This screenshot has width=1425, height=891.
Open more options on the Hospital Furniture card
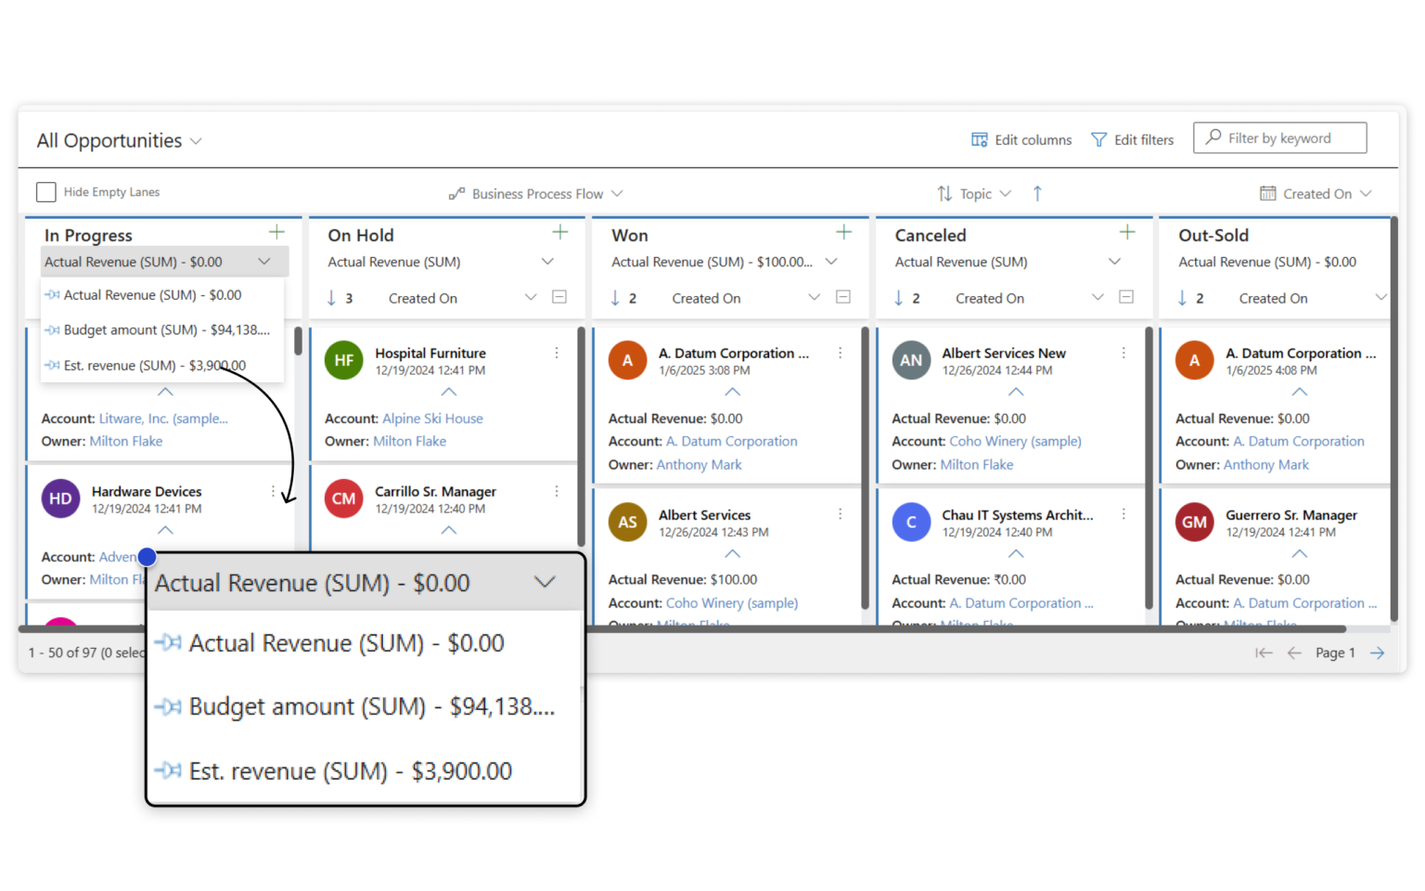click(557, 353)
